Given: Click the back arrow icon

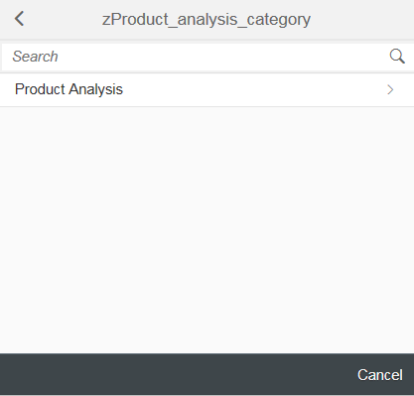Looking at the screenshot, I should [19, 19].
